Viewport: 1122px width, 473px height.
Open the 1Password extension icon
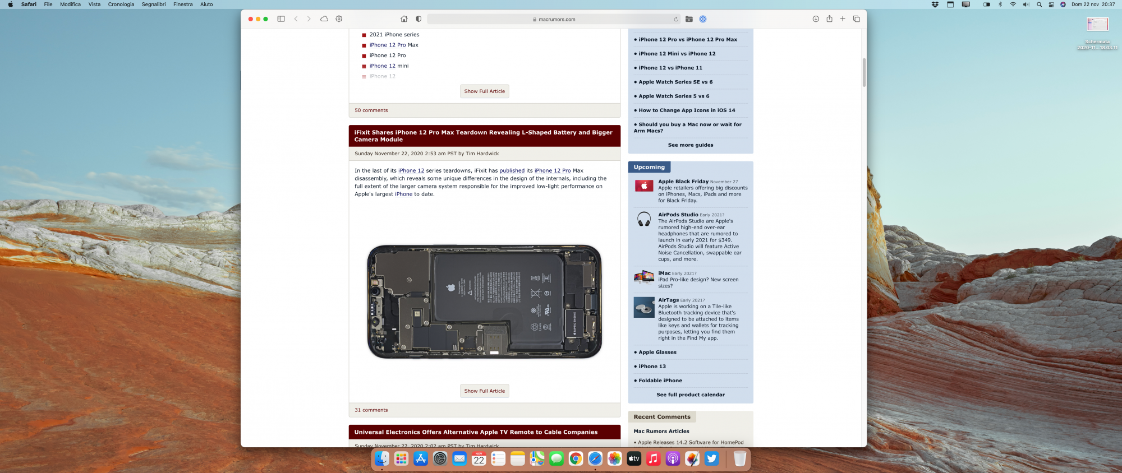(x=703, y=19)
